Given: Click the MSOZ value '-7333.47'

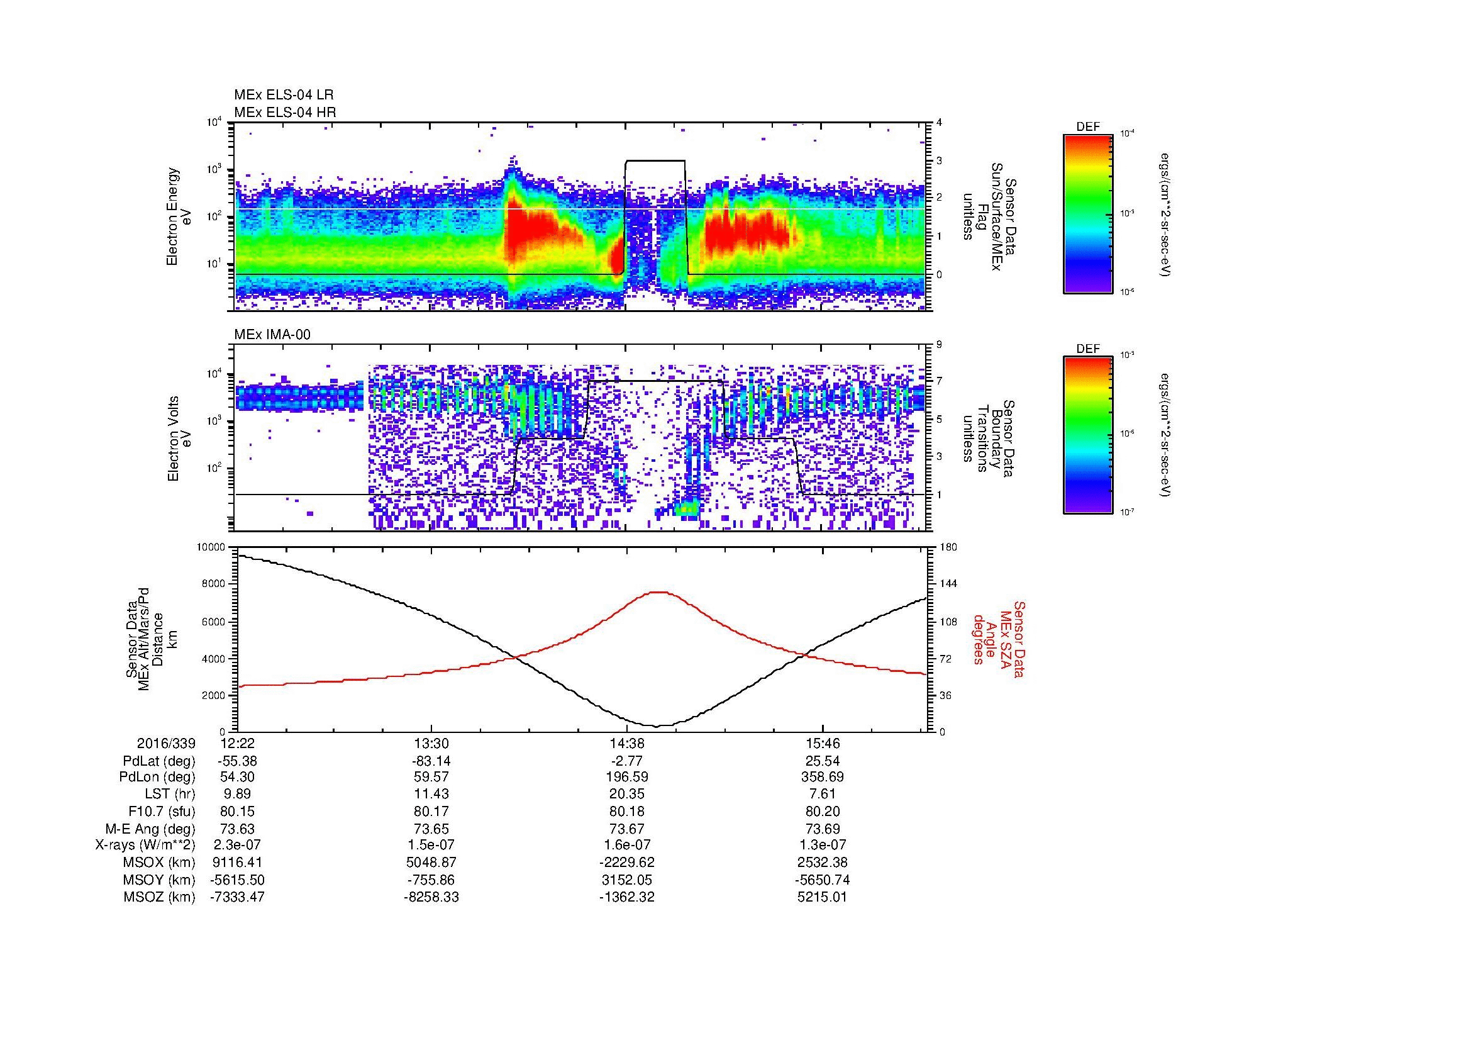Looking at the screenshot, I should pyautogui.click(x=238, y=897).
